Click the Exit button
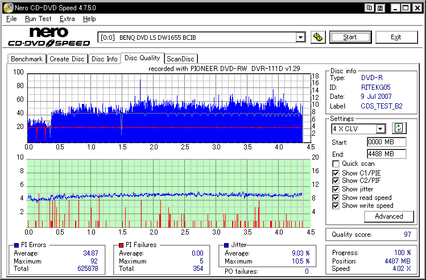The height and width of the screenshot is (280, 426). pos(396,37)
